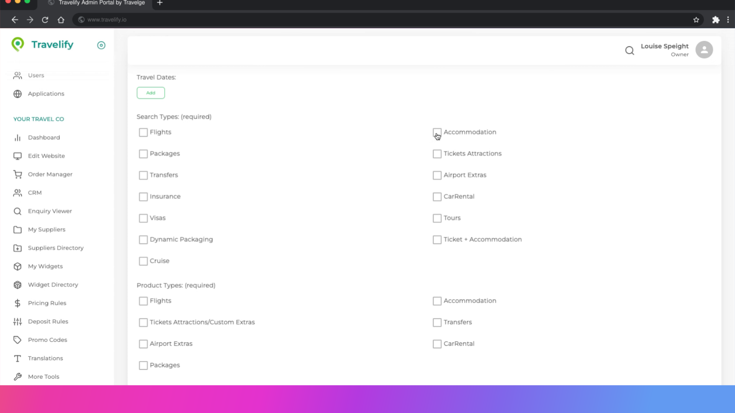The height and width of the screenshot is (413, 735).
Task: Open the Enquiry Viewer magnifier icon
Action: pyautogui.click(x=18, y=211)
